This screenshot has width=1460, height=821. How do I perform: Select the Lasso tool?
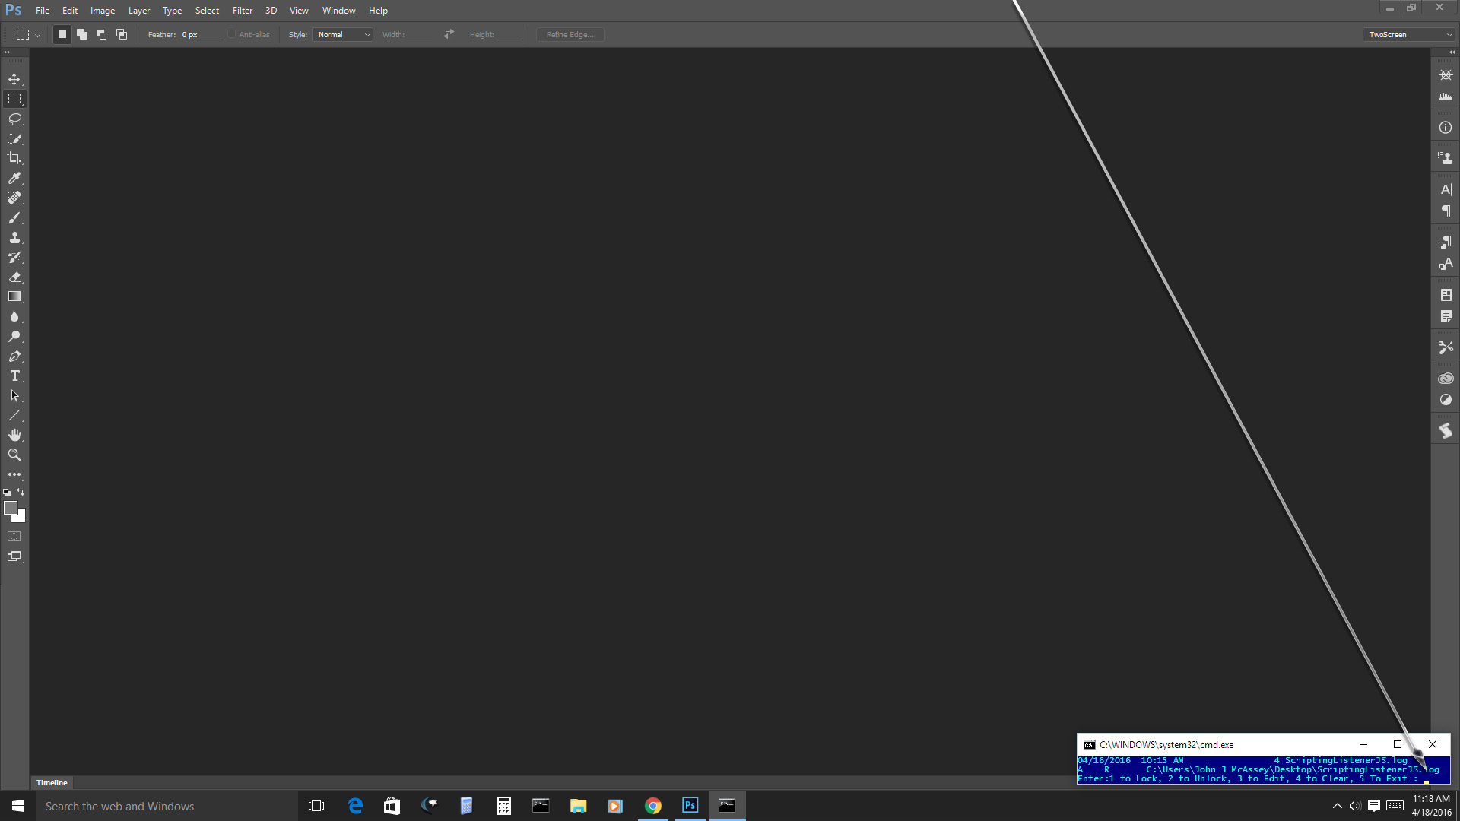pos(14,119)
